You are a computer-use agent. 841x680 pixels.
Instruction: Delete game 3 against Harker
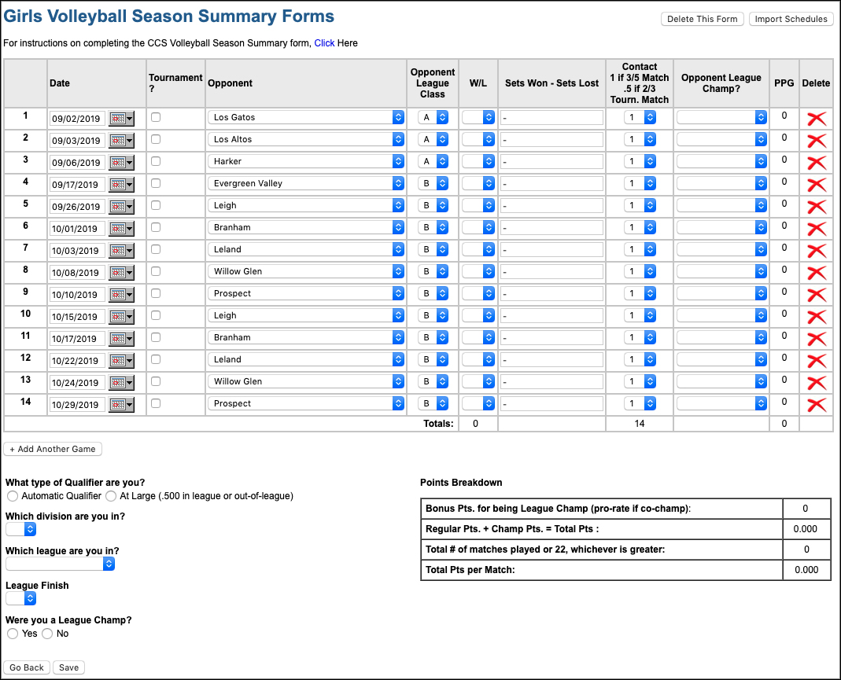click(817, 163)
